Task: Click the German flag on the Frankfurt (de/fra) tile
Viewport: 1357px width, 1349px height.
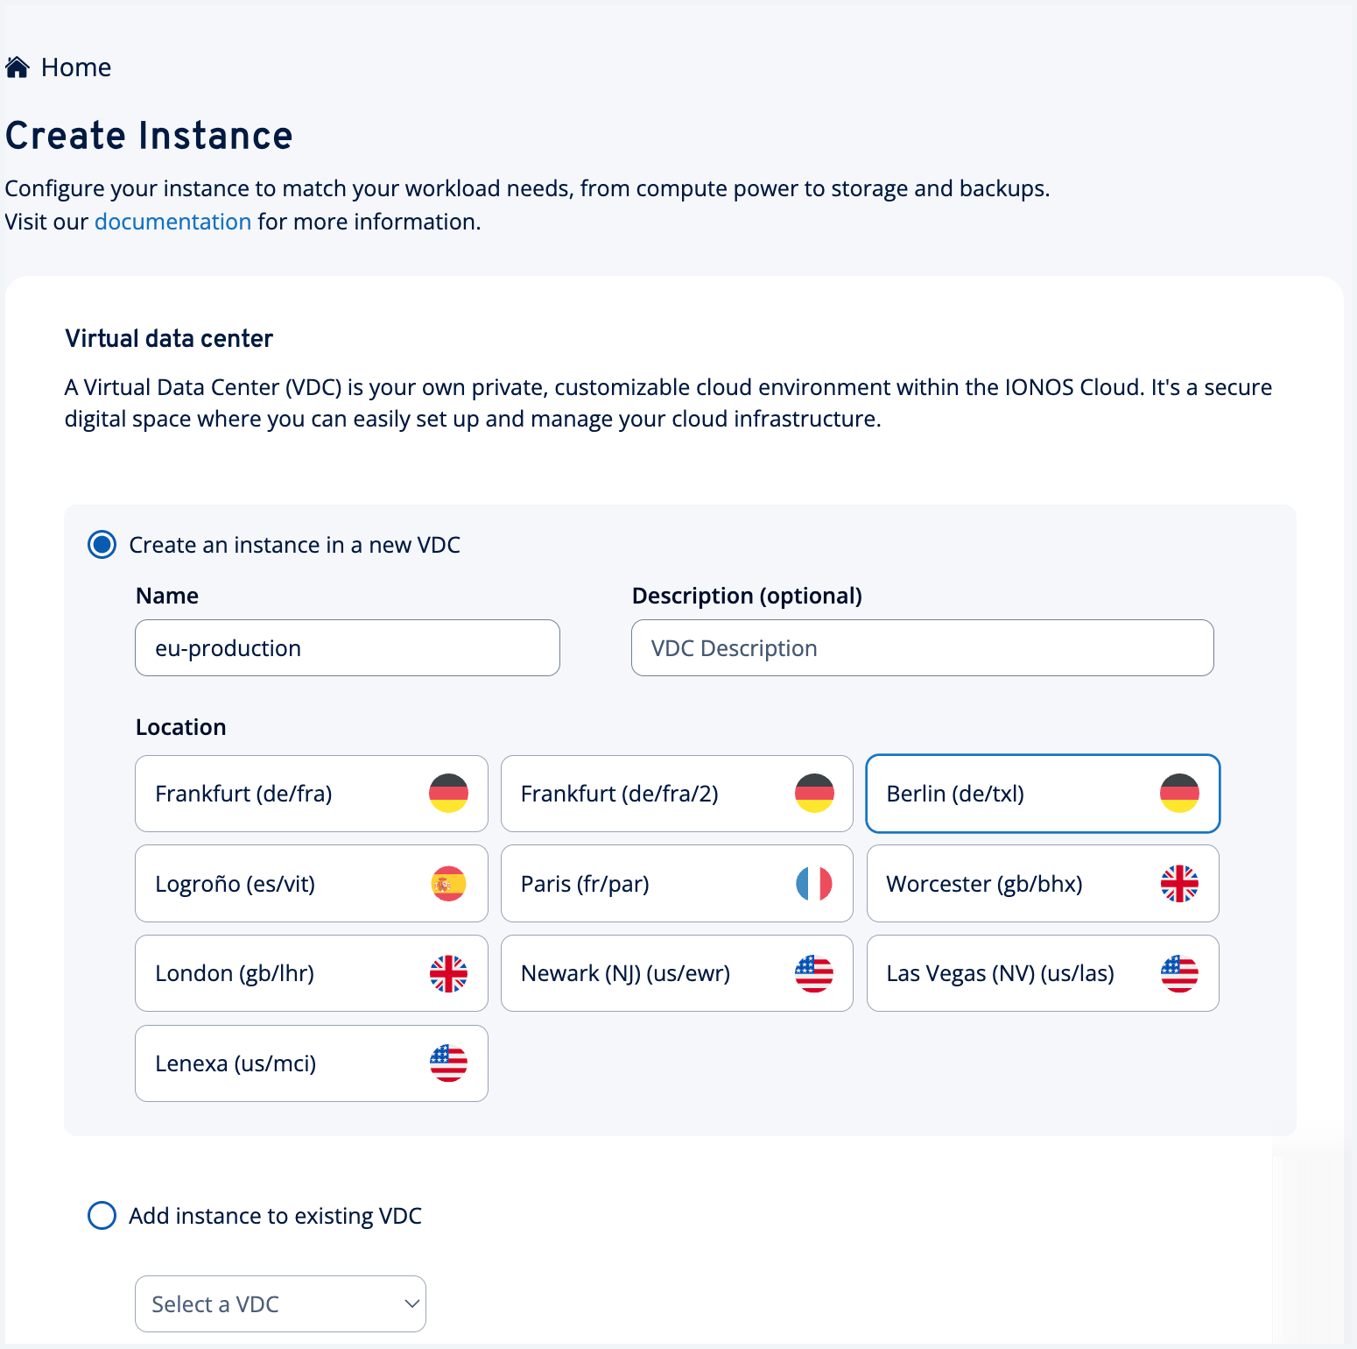Action: tap(448, 793)
